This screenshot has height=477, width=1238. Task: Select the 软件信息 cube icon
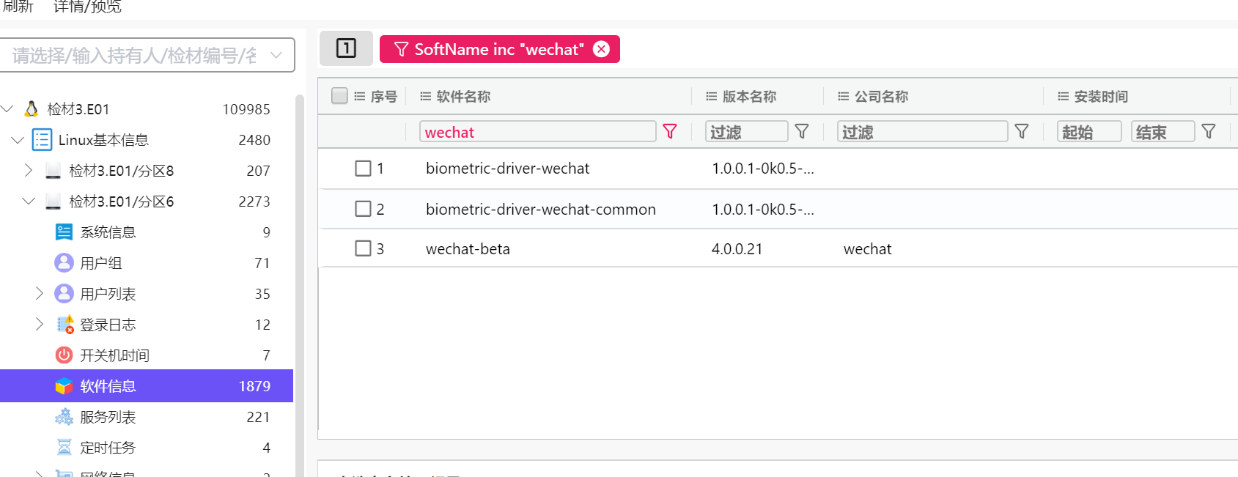click(x=65, y=386)
